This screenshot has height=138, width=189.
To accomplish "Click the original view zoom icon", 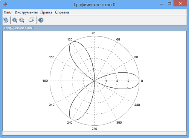I will 22,20.
